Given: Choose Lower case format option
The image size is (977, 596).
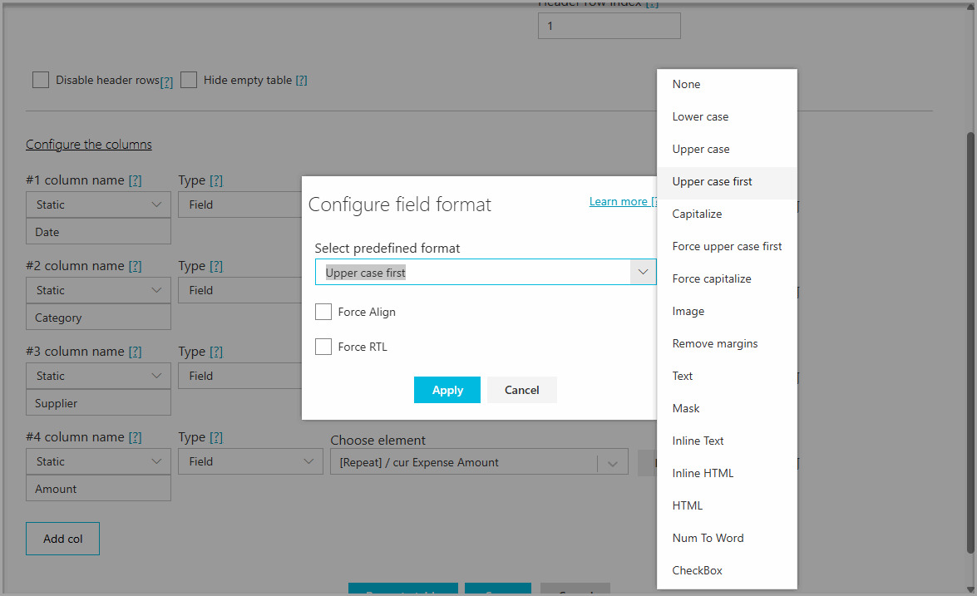Looking at the screenshot, I should point(727,116).
